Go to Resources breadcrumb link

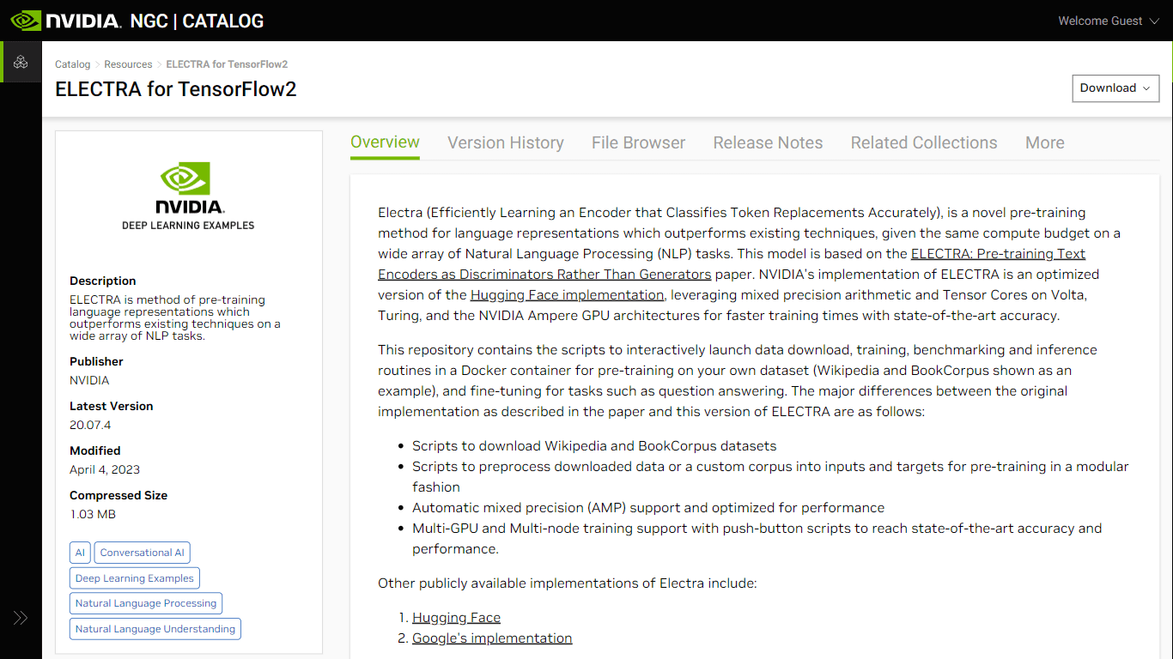(128, 64)
